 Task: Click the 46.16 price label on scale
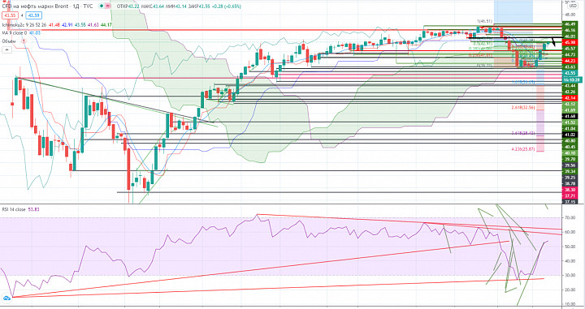570,31
